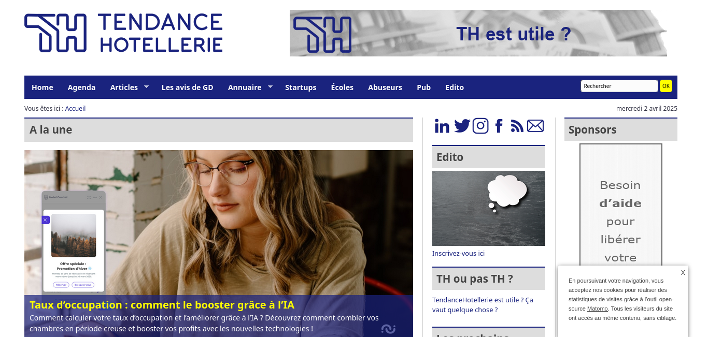Click the TH est utile banner
The image size is (708, 337).
point(478,33)
